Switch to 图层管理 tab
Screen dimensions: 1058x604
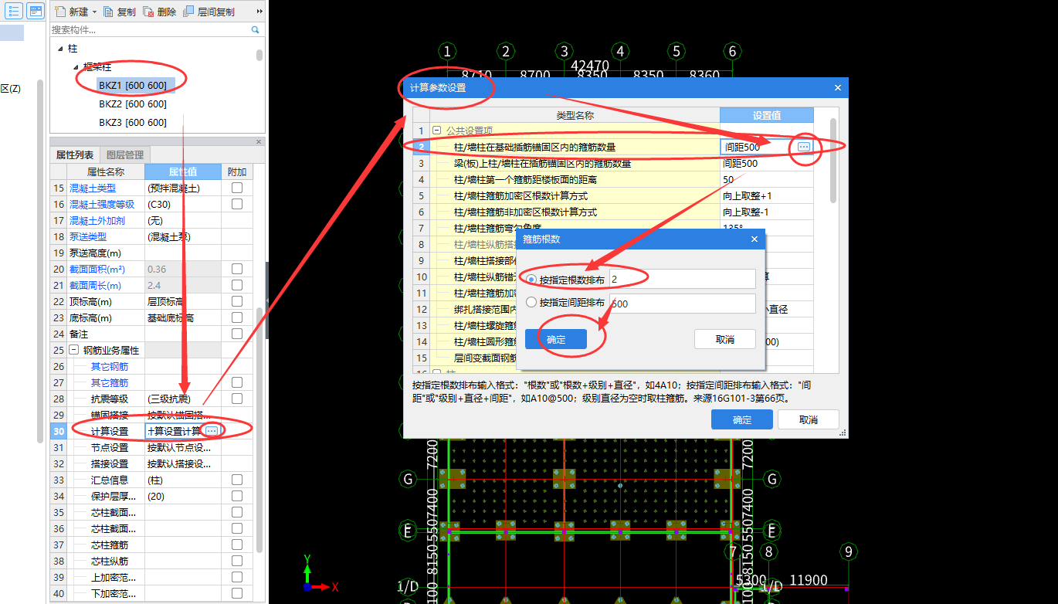pyautogui.click(x=125, y=154)
